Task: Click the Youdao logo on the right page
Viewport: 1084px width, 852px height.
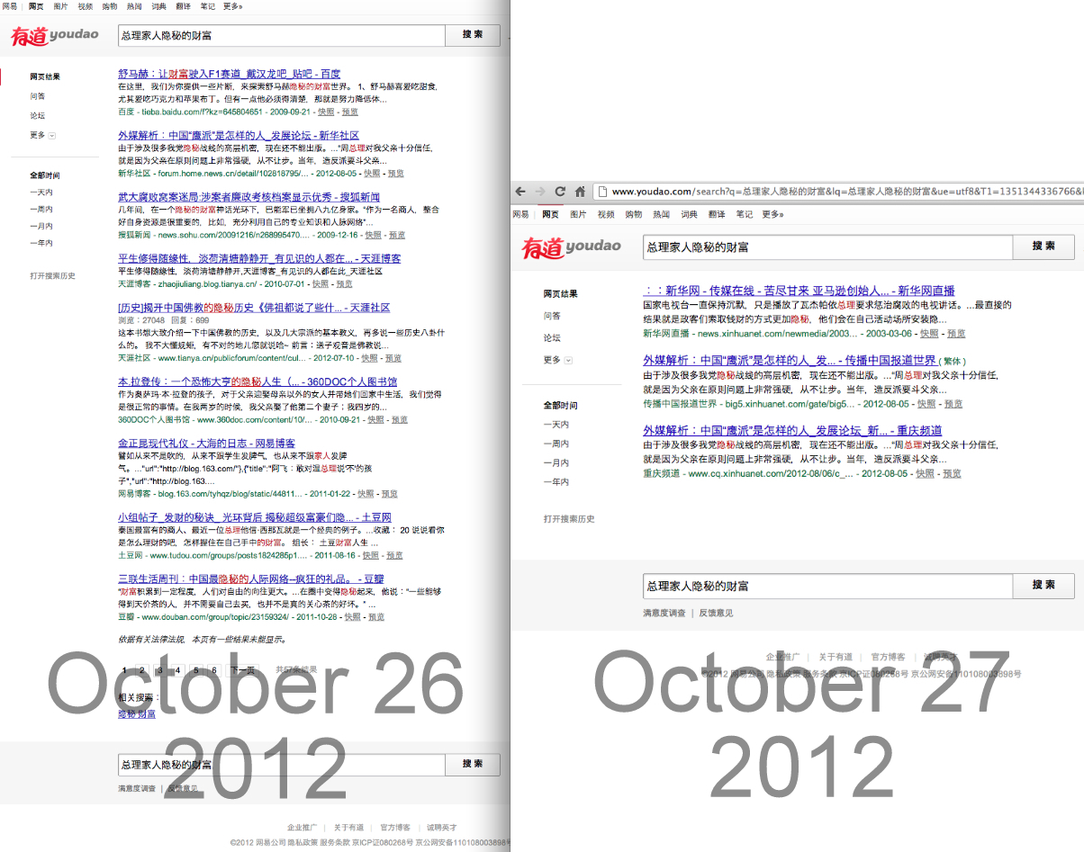Action: pyautogui.click(x=572, y=246)
